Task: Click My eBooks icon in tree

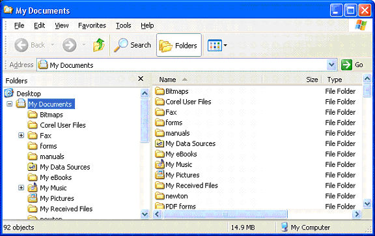Action: (x=33, y=177)
